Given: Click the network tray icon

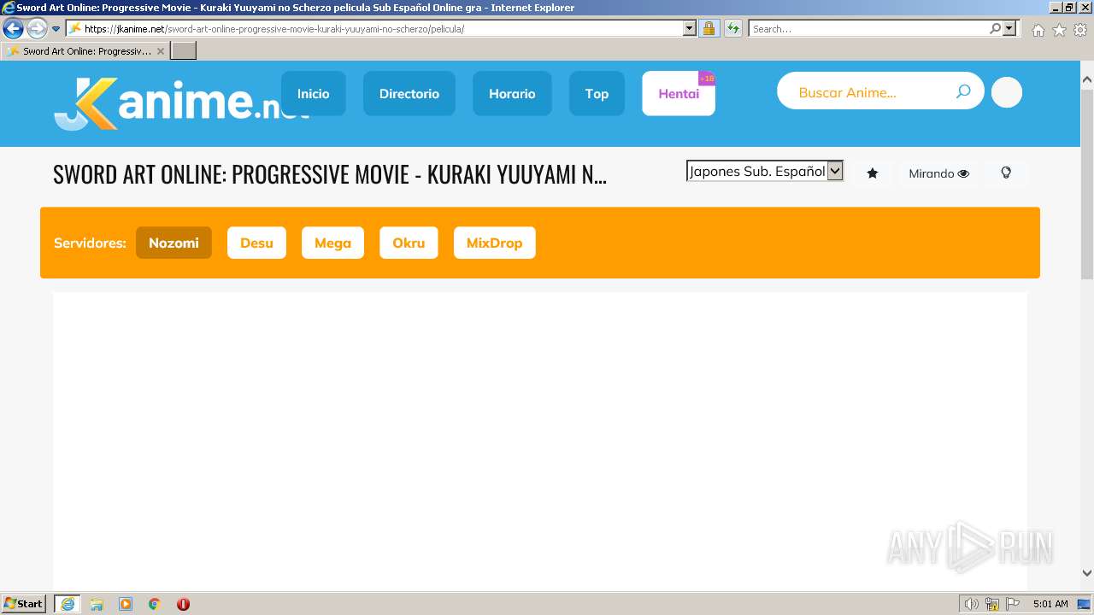Looking at the screenshot, I should tap(992, 604).
